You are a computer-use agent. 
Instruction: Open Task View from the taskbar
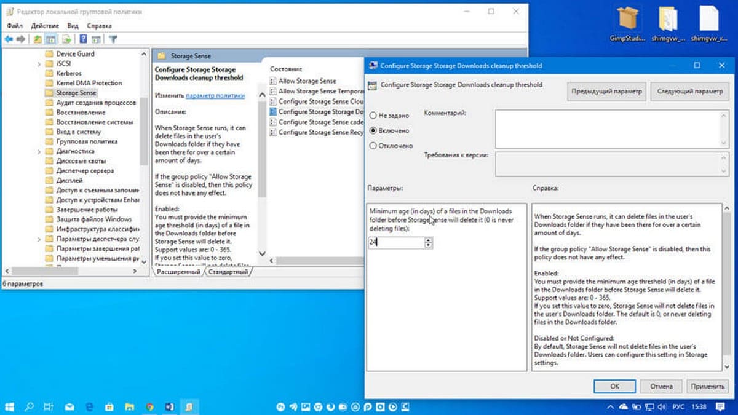[x=49, y=406]
